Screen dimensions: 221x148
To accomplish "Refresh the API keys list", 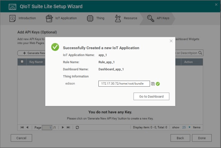I will [77, 128].
